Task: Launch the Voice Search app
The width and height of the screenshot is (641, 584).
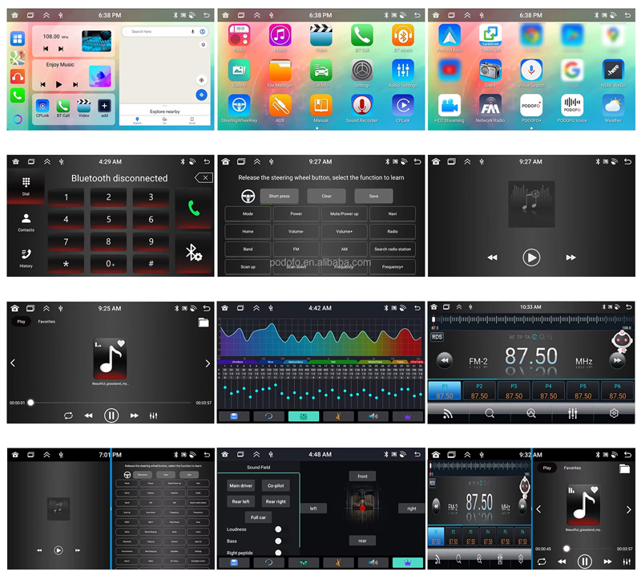Action: pyautogui.click(x=531, y=71)
